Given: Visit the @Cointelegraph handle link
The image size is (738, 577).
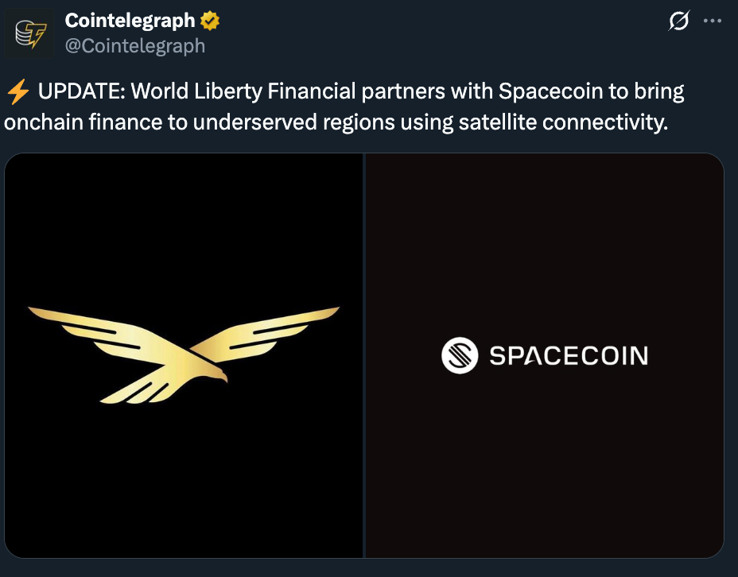Looking at the screenshot, I should [x=135, y=46].
